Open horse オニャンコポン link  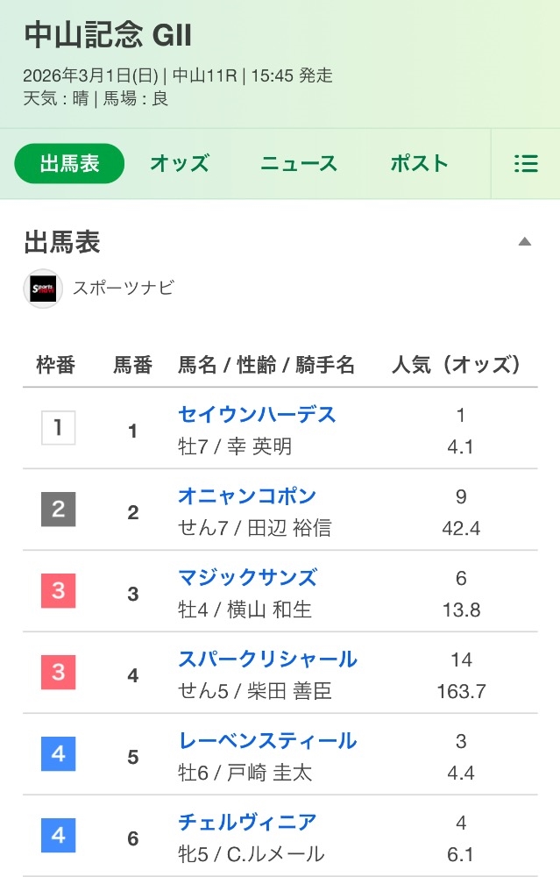[246, 496]
